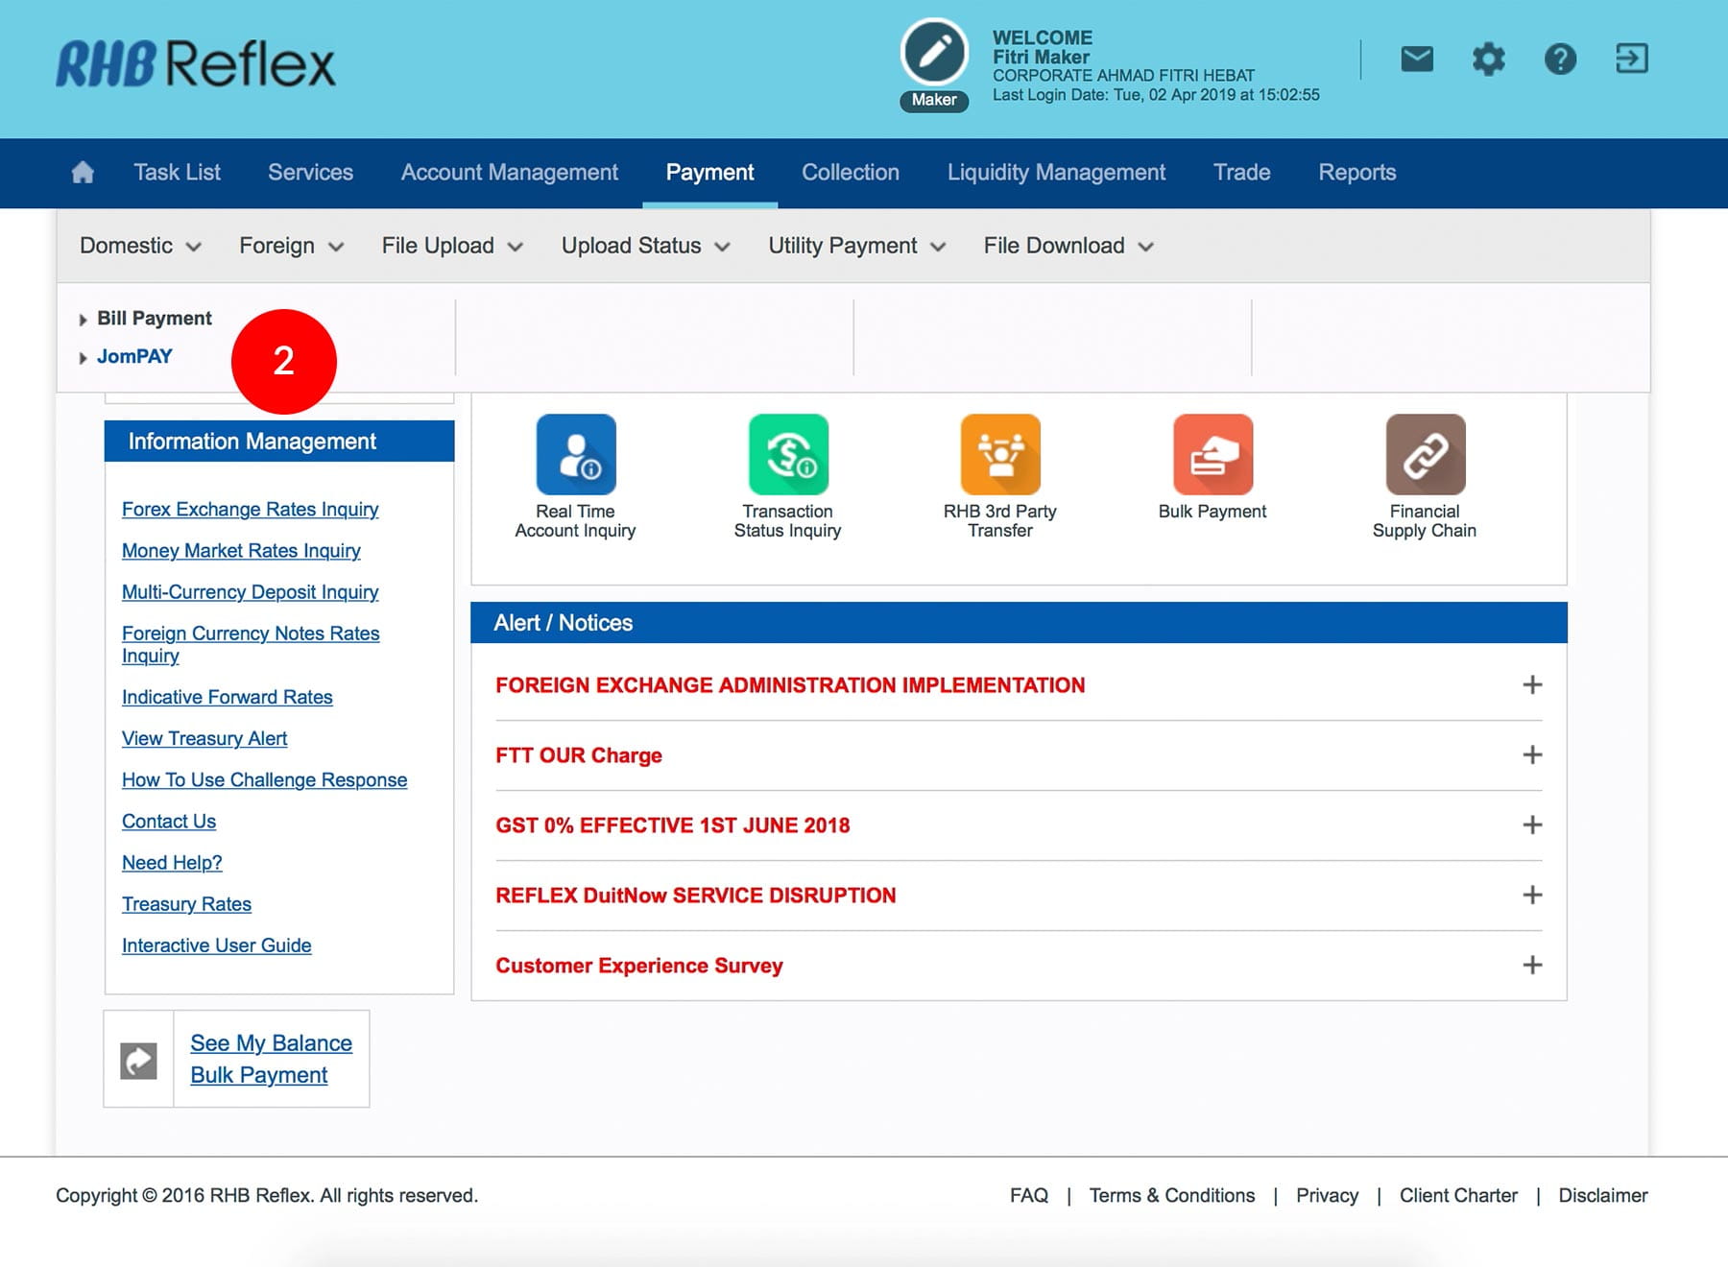
Task: Open the mail inbox envelope icon
Action: (1417, 60)
